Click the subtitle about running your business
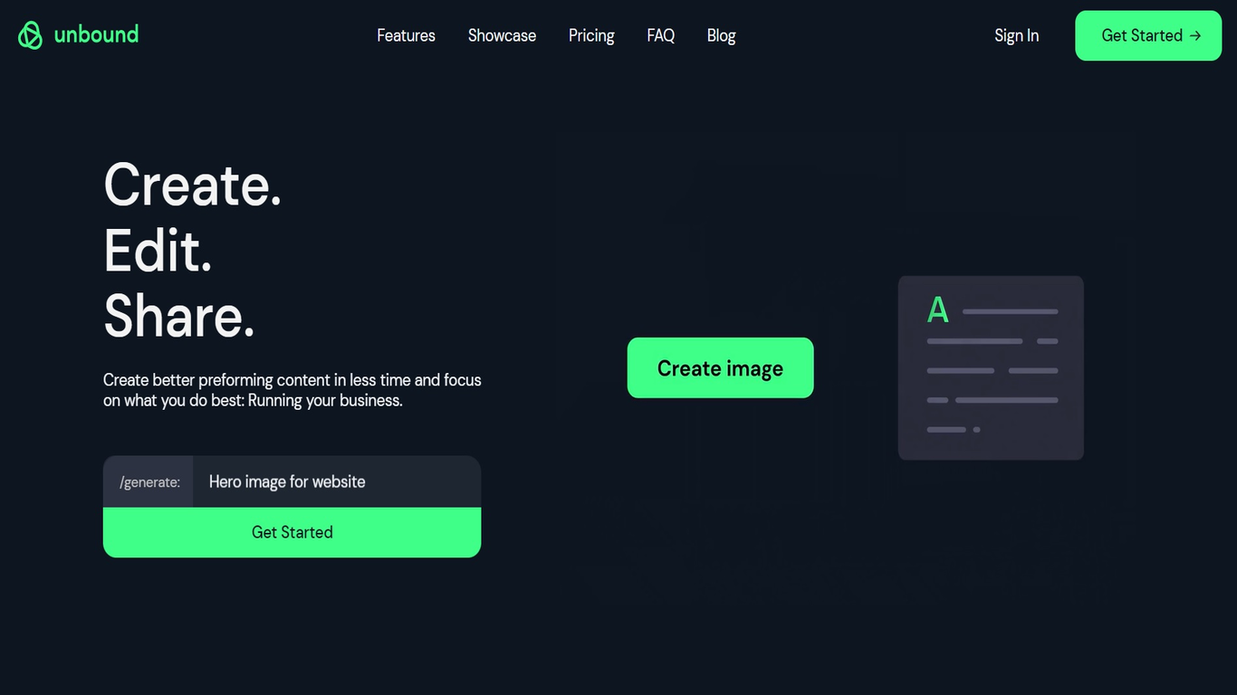 click(x=292, y=390)
